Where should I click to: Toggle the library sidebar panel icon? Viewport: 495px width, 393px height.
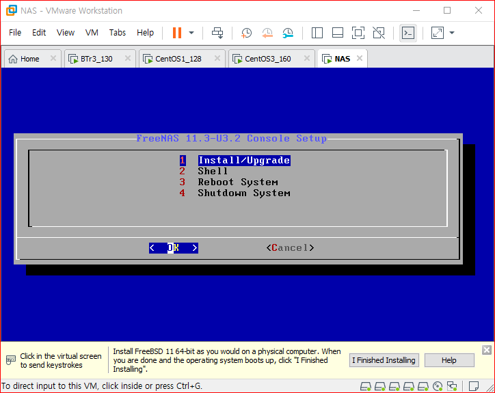pos(317,33)
